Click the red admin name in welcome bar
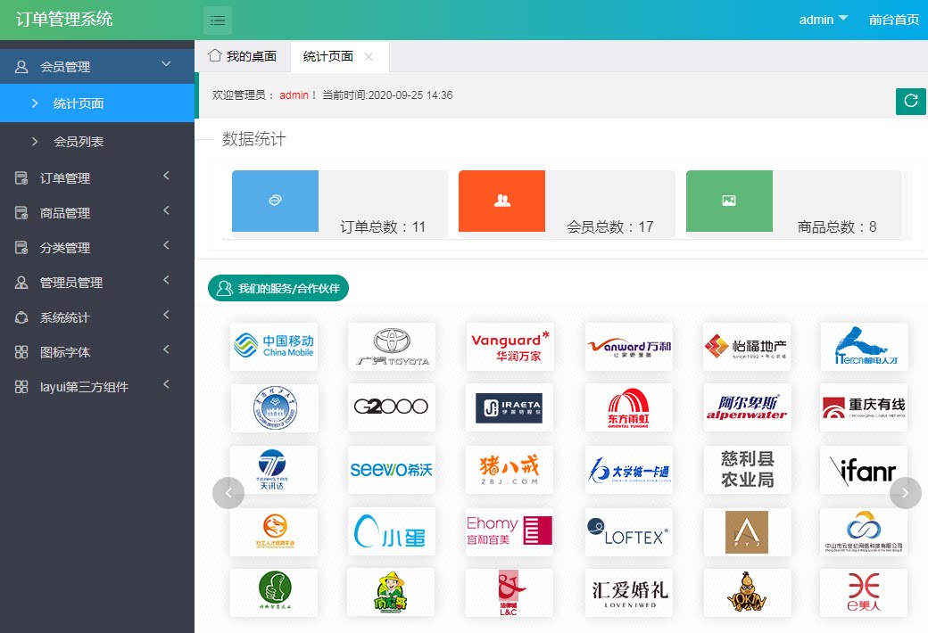928x633 pixels. tap(294, 95)
